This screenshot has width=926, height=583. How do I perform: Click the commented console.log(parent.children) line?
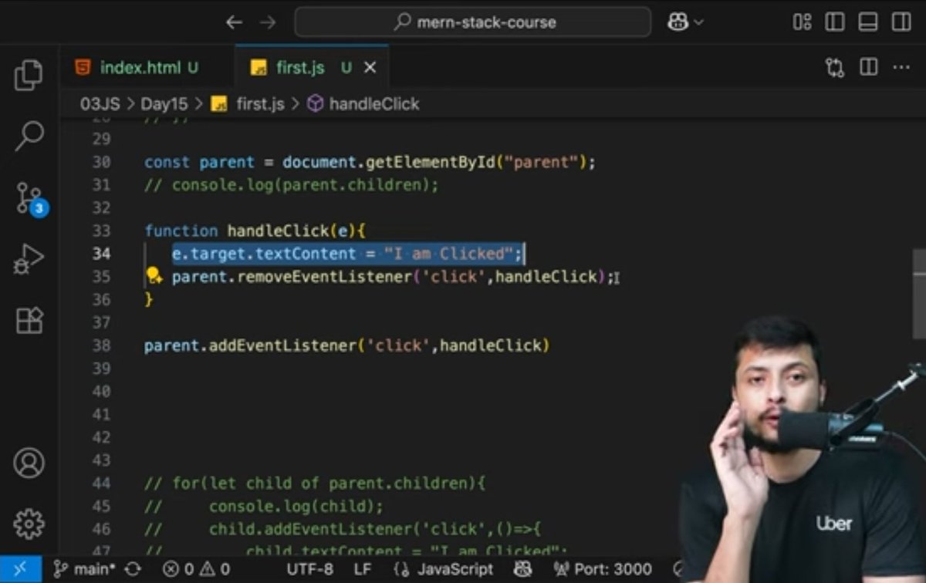pyautogui.click(x=291, y=185)
